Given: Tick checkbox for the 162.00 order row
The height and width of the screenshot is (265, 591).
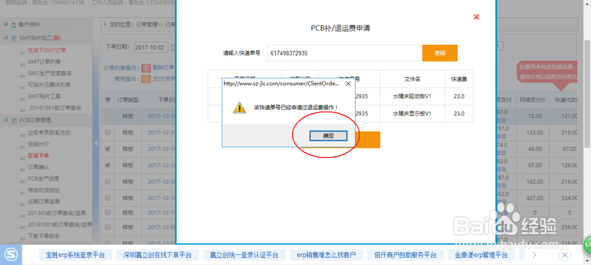Looking at the screenshot, I should point(108,181).
